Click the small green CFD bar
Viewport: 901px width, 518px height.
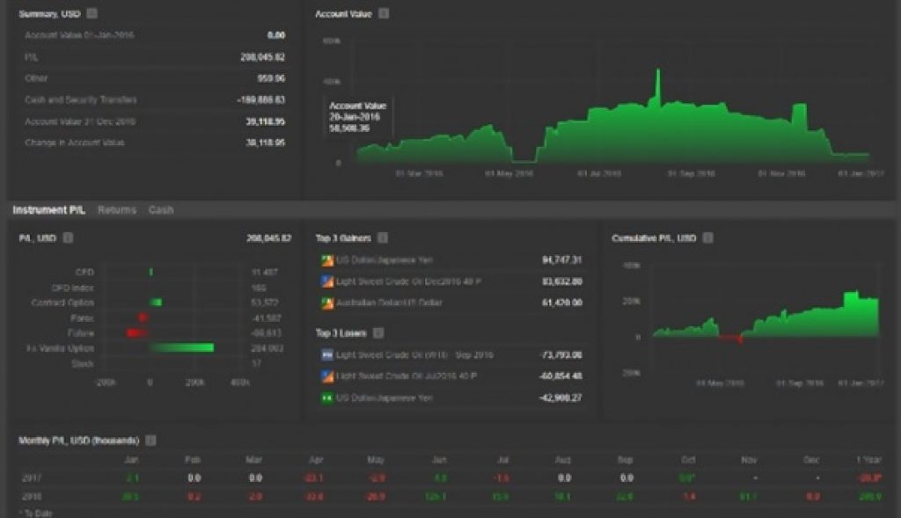pos(151,272)
